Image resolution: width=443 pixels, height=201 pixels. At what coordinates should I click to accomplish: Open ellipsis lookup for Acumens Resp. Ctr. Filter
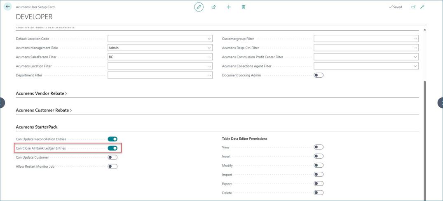(415, 48)
